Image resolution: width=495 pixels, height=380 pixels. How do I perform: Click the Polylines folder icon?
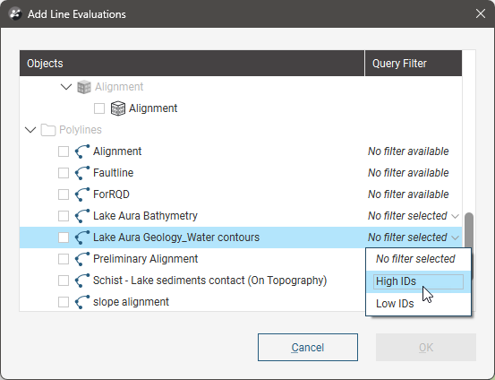coord(48,130)
